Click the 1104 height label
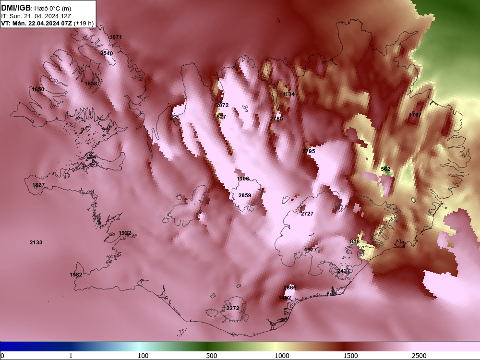The width and height of the screenshot is (480, 360). (x=288, y=94)
